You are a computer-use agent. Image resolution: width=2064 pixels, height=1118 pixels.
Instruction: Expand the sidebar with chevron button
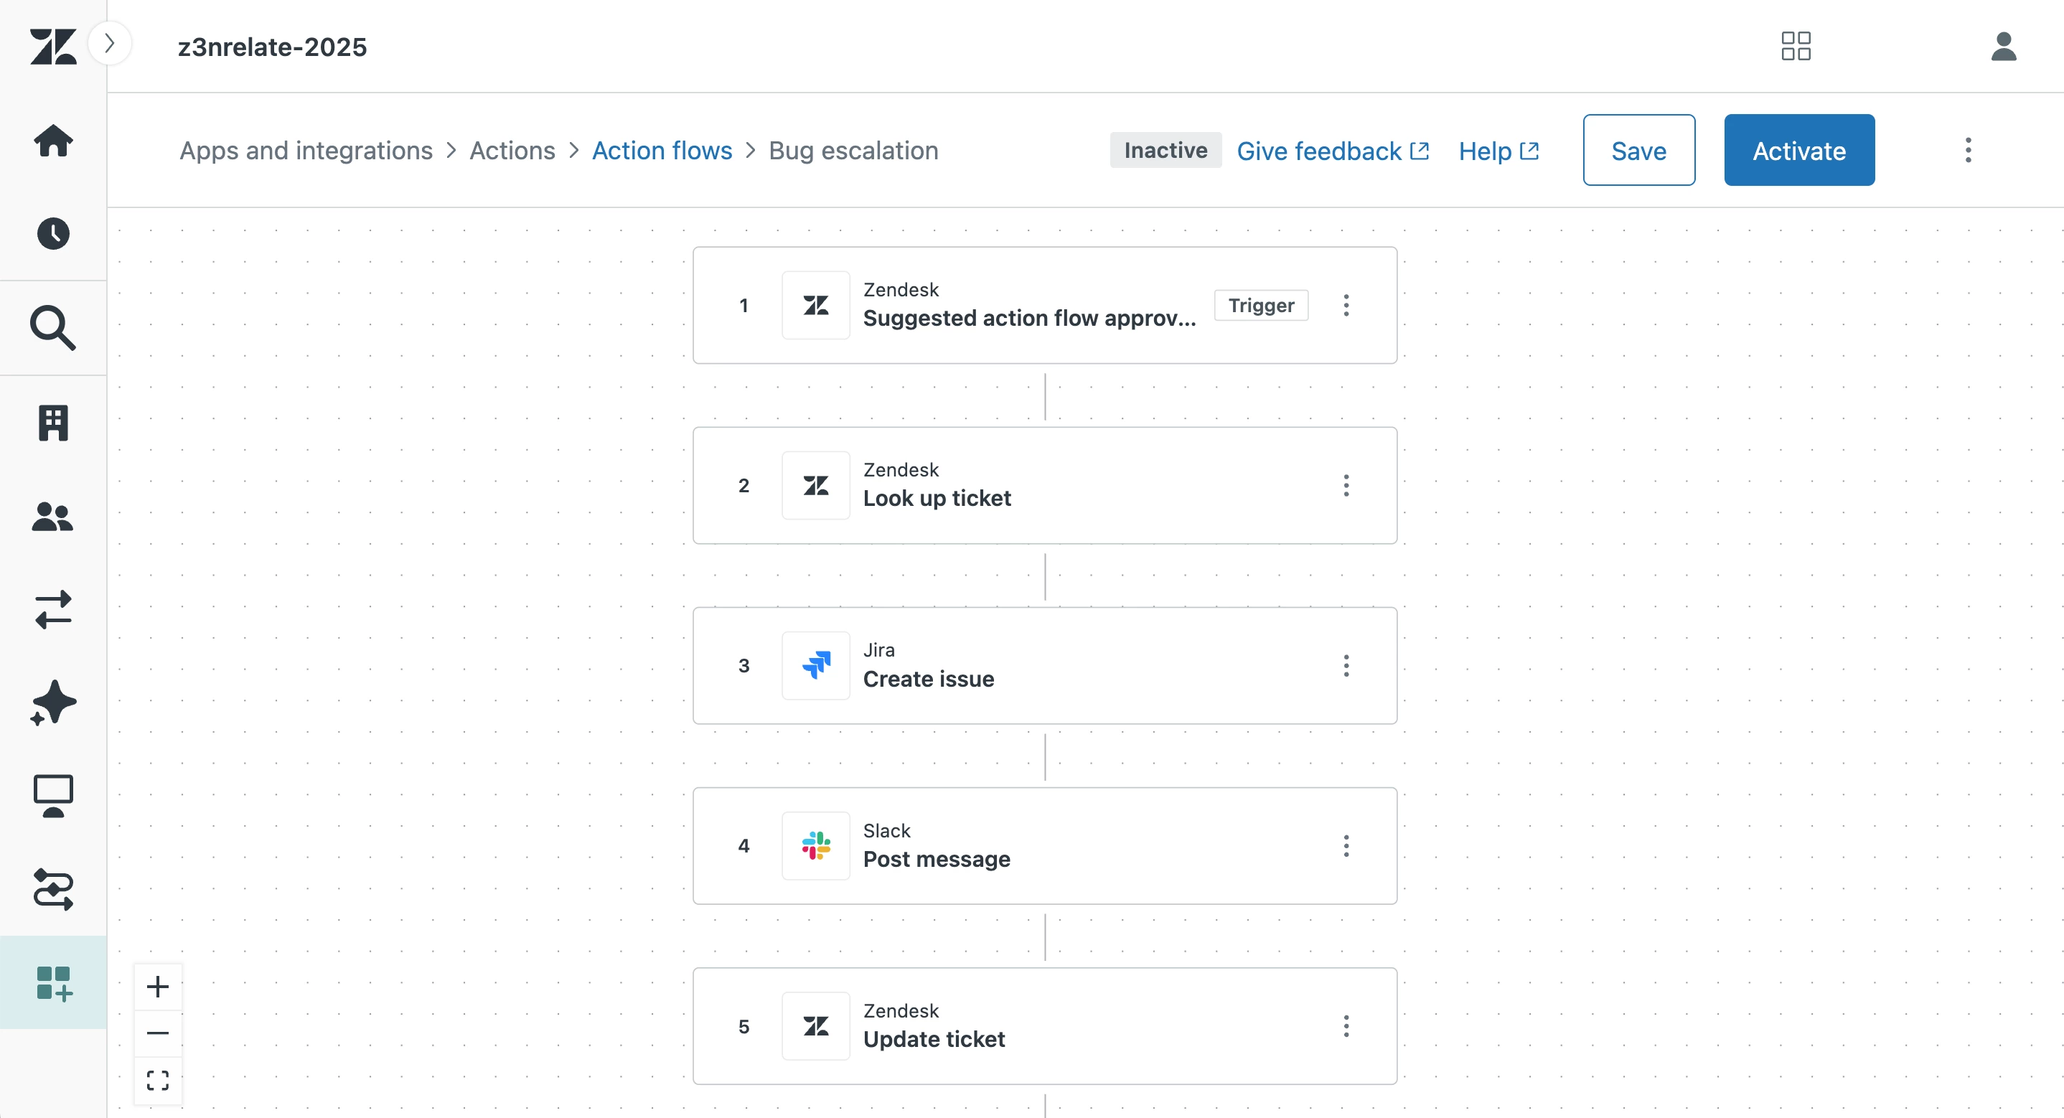[110, 42]
